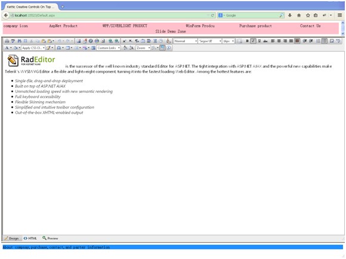Justify text in editor
The height and width of the screenshot is (259, 346).
tap(291, 41)
